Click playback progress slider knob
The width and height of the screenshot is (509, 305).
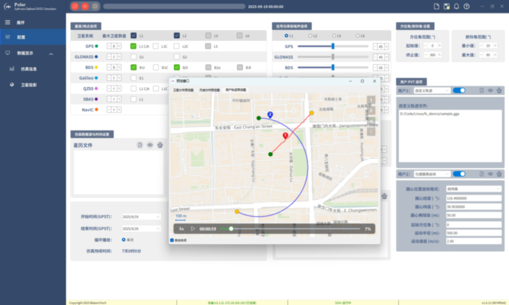[x=231, y=229]
